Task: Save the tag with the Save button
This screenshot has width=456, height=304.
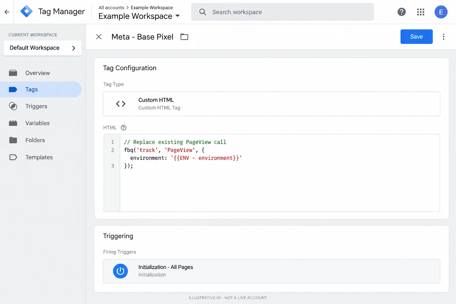Action: [417, 37]
